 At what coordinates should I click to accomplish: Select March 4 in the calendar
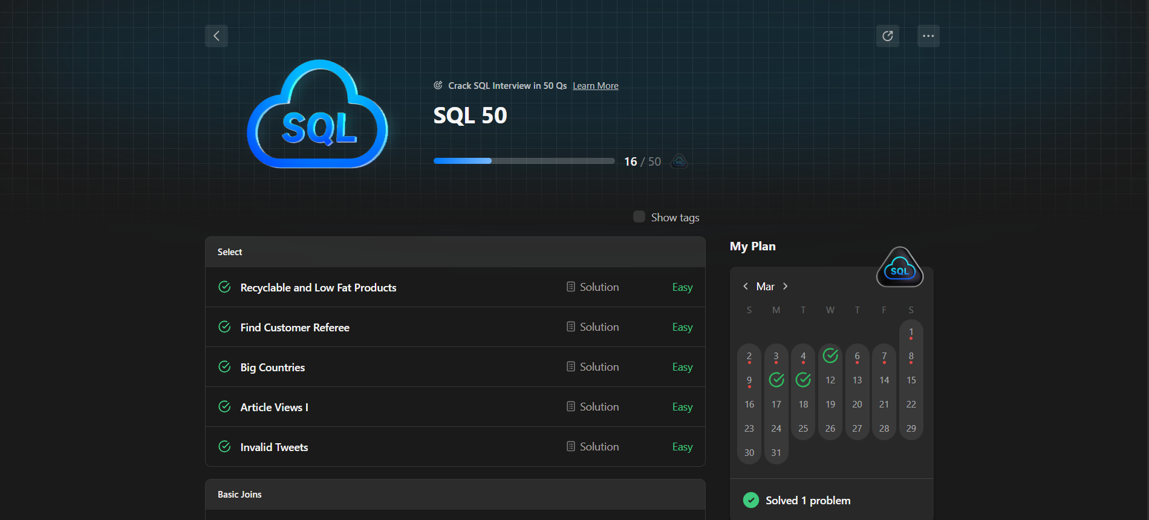point(803,356)
